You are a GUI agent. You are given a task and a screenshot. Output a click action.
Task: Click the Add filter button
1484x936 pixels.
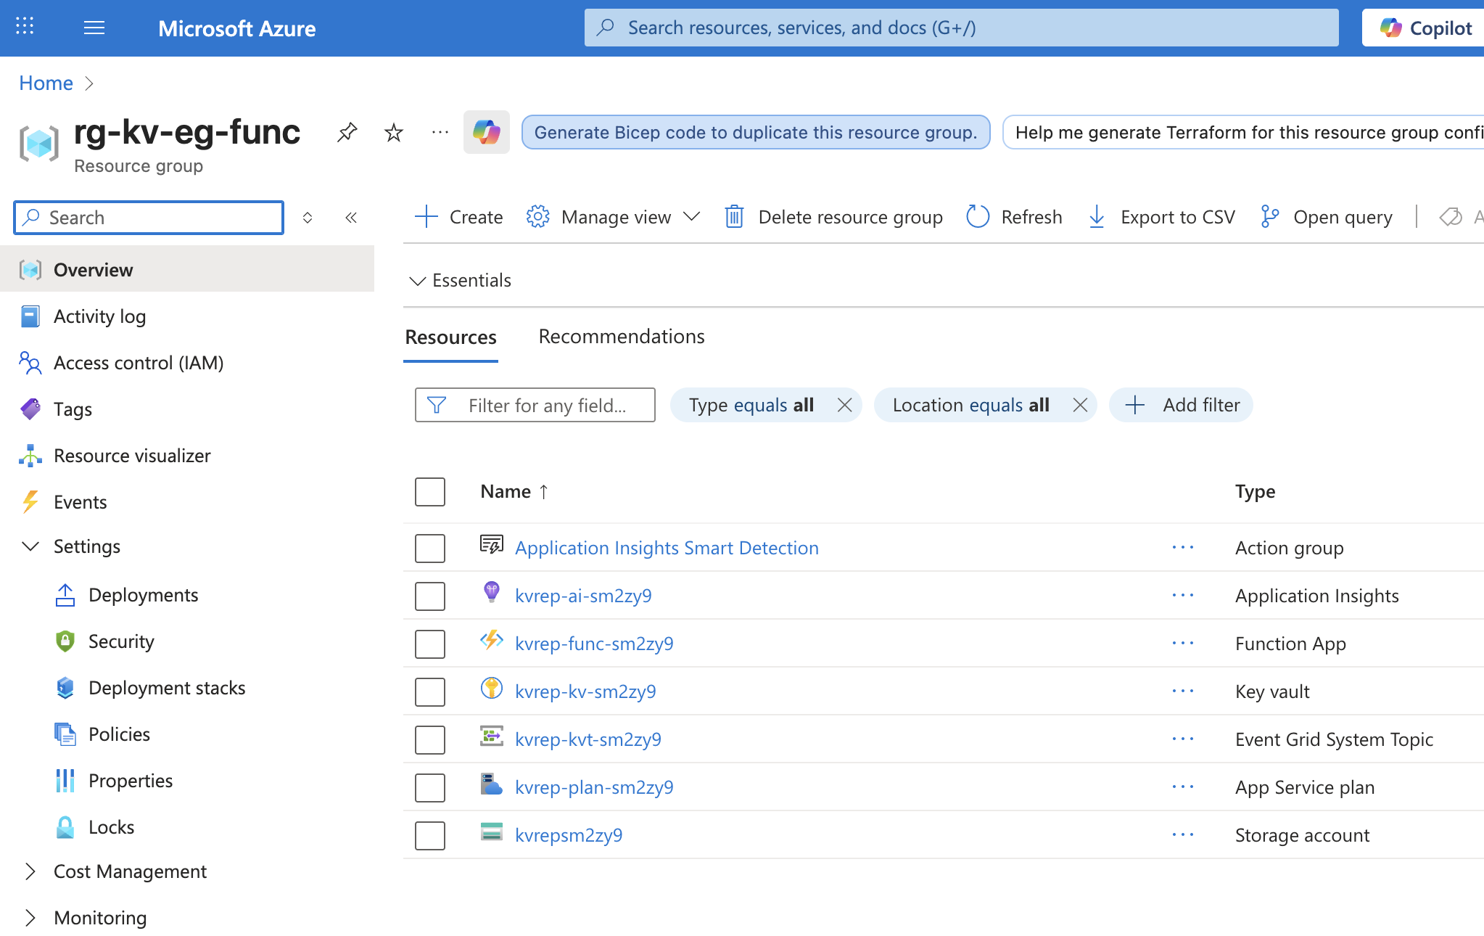click(x=1181, y=405)
